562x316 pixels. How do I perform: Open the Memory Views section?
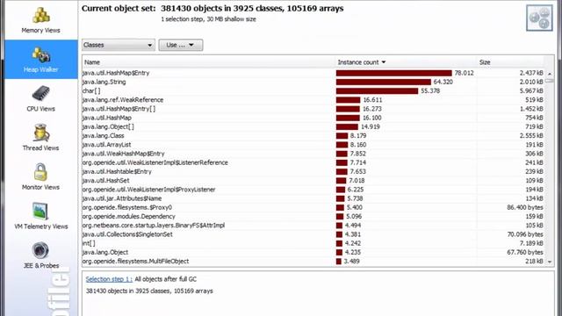41,20
